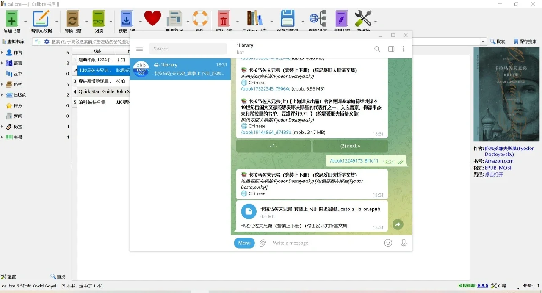Open the Read book dropdown arrow

111,22
